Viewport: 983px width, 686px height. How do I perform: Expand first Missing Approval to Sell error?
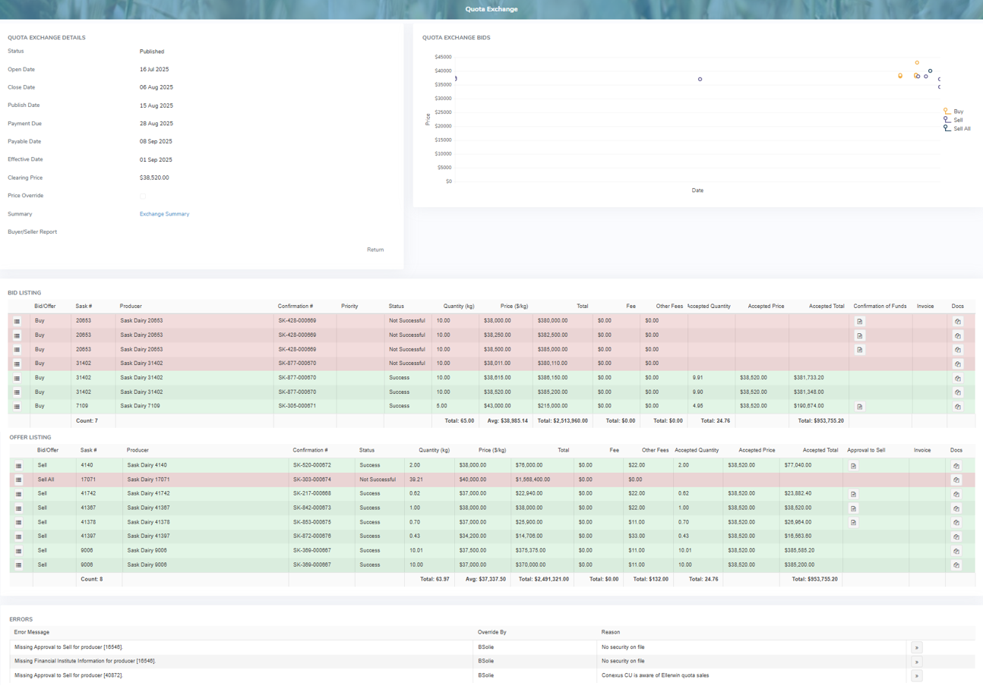pos(916,647)
